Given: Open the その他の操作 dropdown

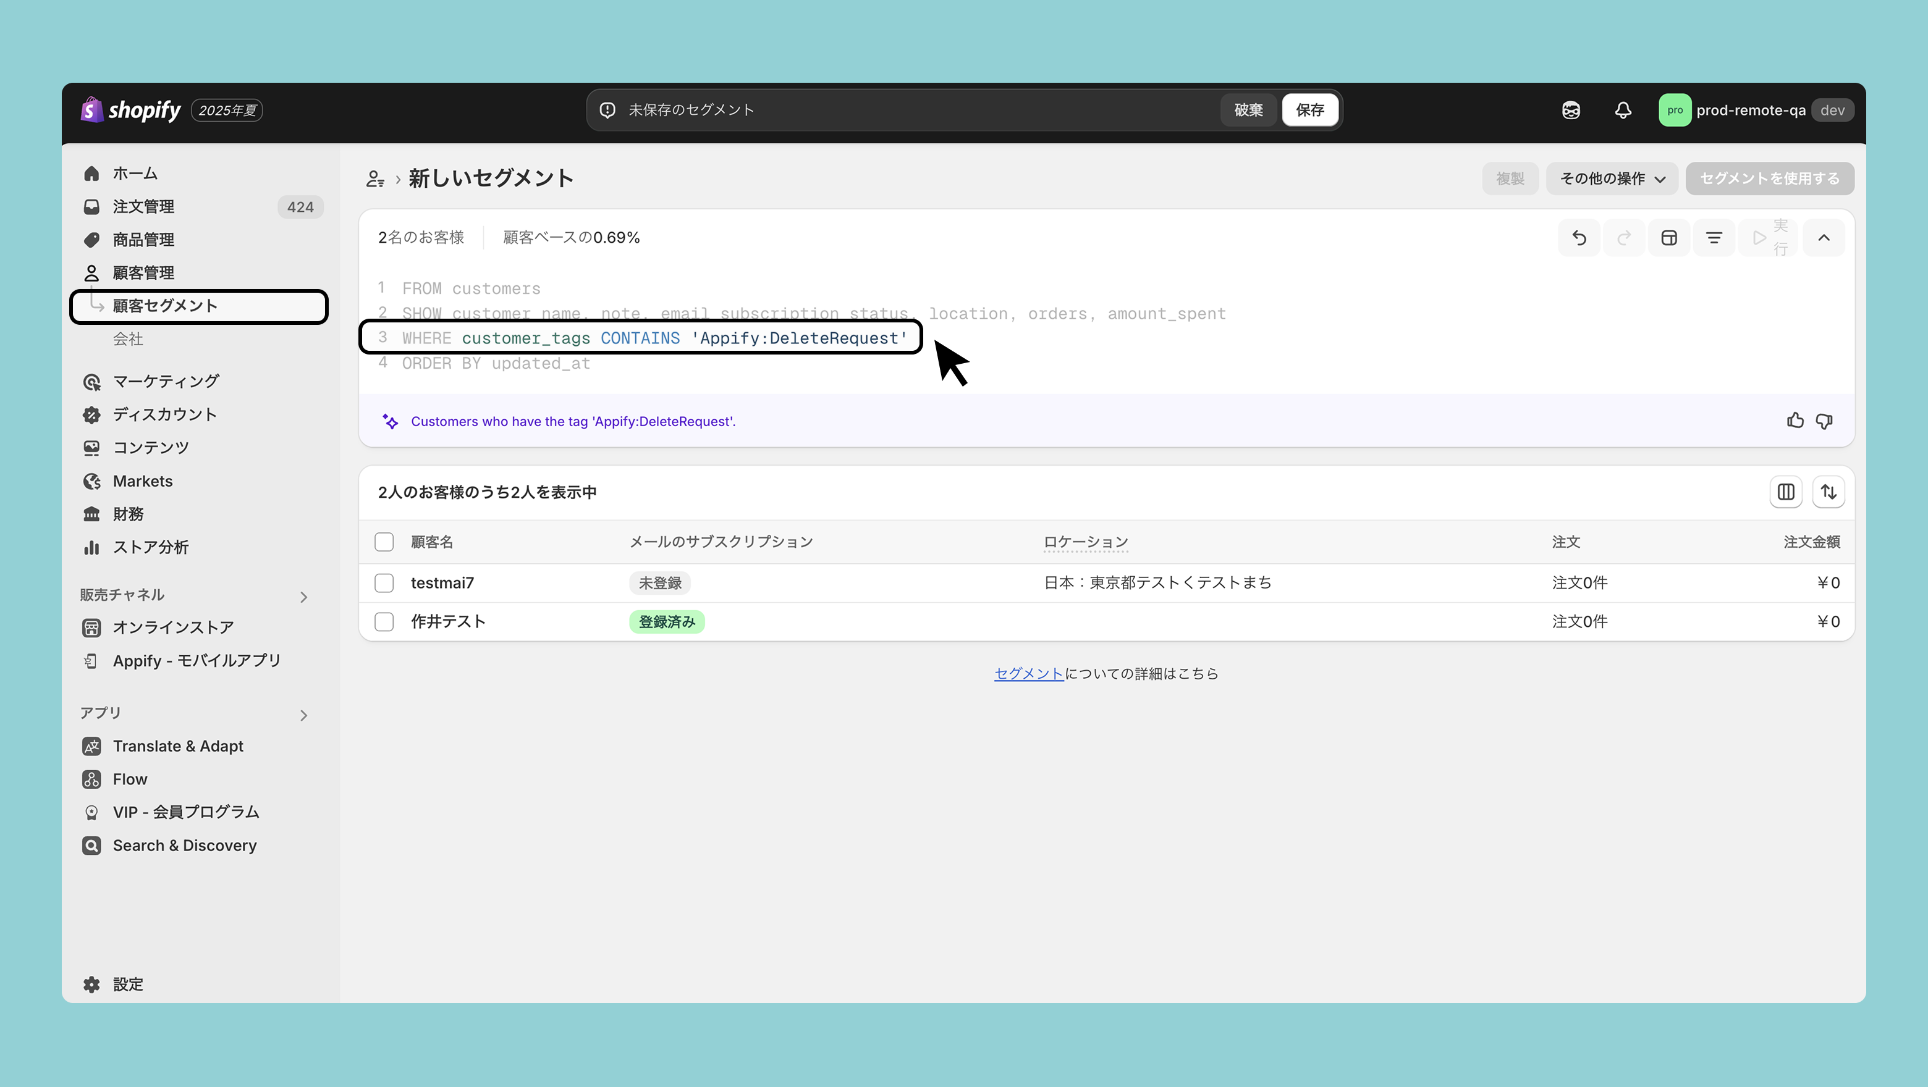Looking at the screenshot, I should (x=1612, y=178).
